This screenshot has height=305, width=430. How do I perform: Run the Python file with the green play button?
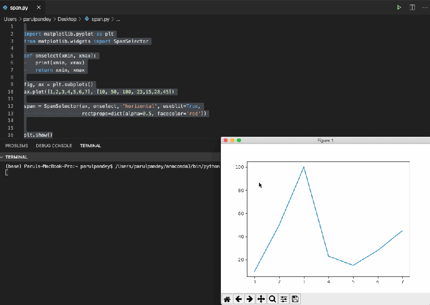pos(399,7)
